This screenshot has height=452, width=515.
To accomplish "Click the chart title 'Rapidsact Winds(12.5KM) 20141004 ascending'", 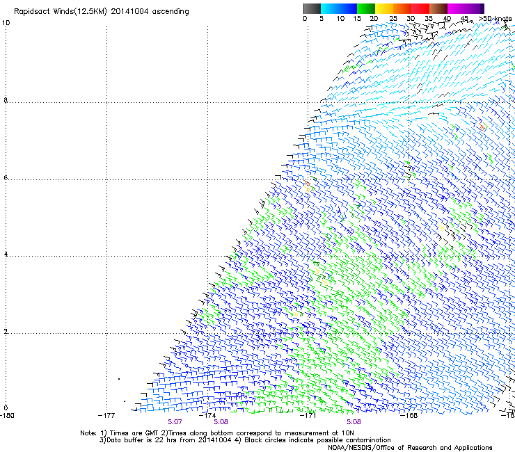I will [102, 12].
